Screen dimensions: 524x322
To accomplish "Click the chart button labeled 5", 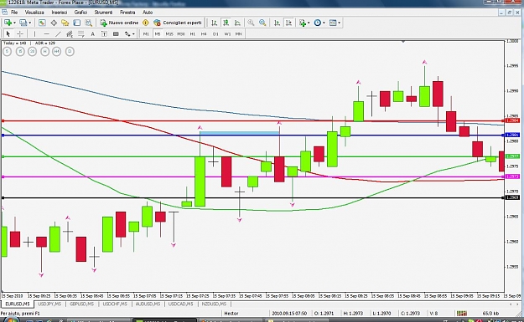I will [8, 51].
